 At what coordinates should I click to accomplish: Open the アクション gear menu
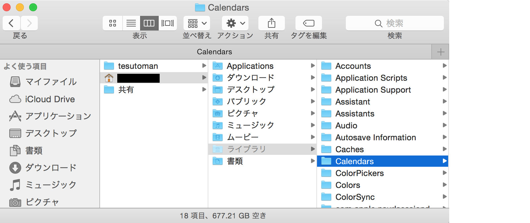click(235, 23)
